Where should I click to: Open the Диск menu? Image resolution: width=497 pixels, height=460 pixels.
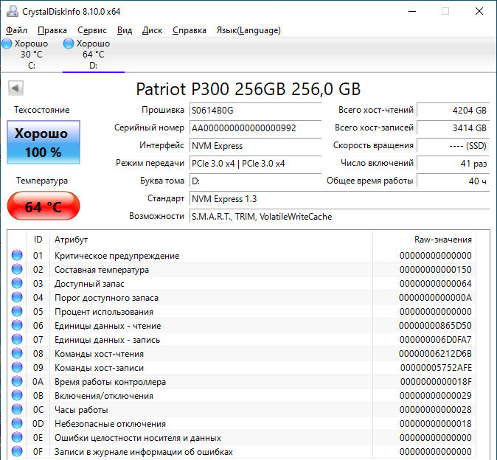coord(152,30)
